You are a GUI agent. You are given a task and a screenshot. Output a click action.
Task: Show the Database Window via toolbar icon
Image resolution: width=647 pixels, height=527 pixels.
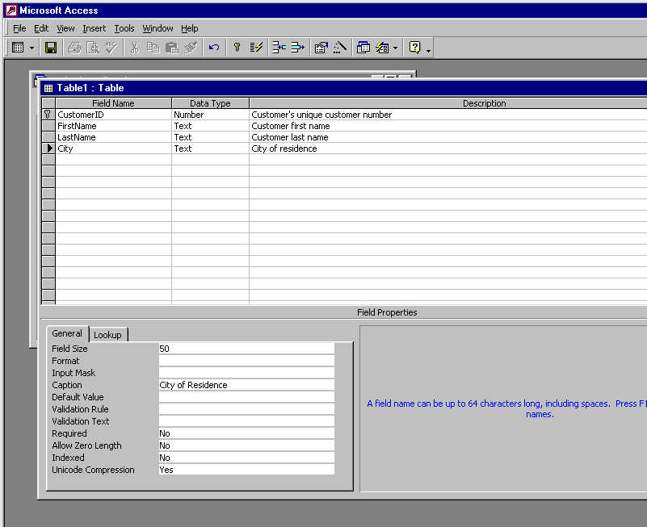[363, 48]
